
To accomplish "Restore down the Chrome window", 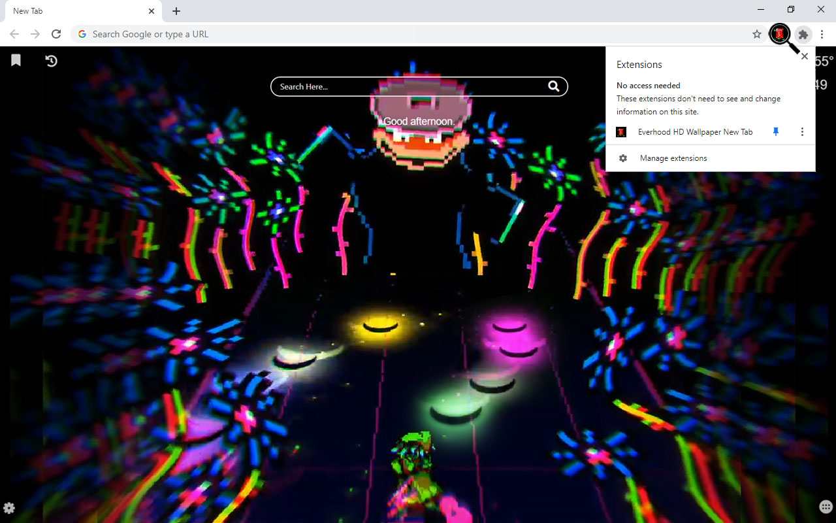I will 791,9.
